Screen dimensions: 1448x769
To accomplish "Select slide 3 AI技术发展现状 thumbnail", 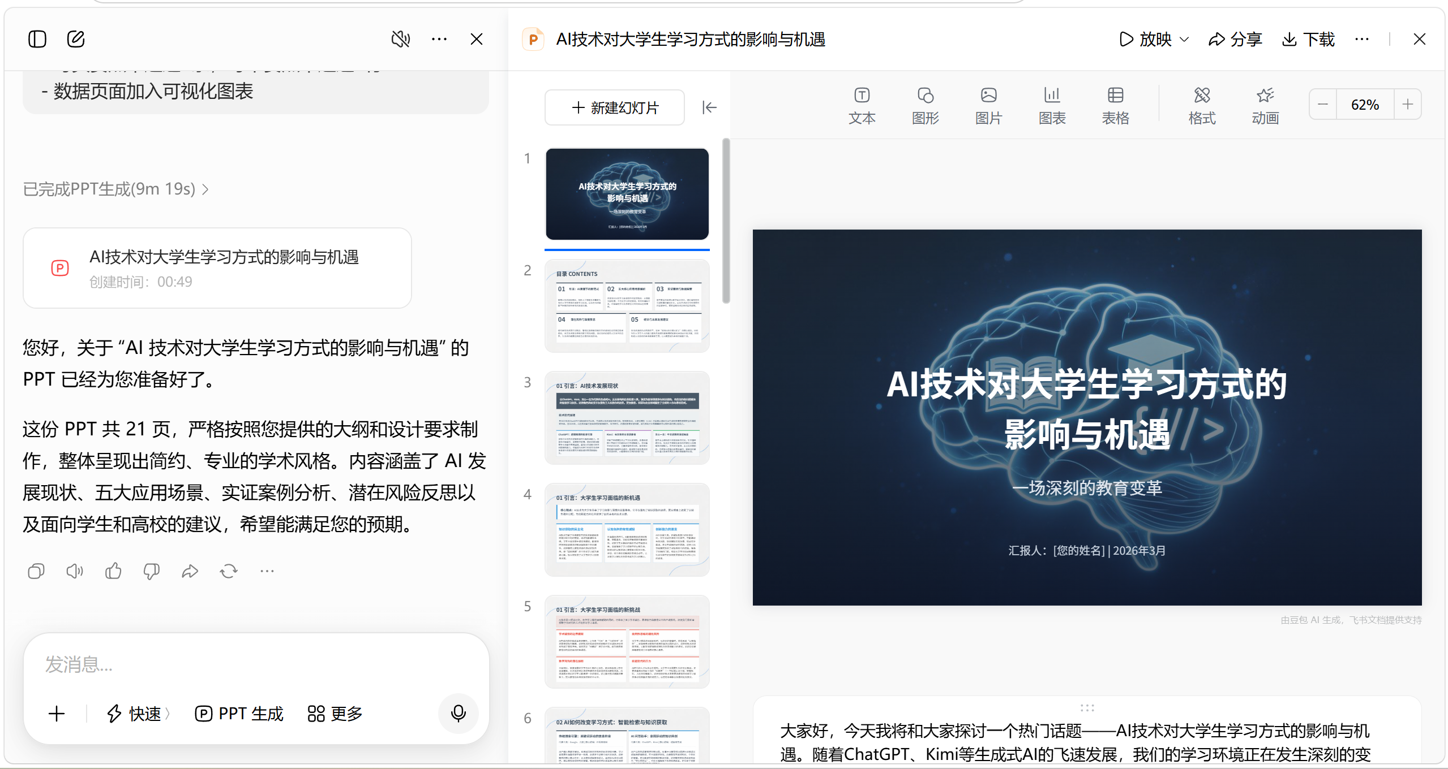I will pyautogui.click(x=627, y=418).
